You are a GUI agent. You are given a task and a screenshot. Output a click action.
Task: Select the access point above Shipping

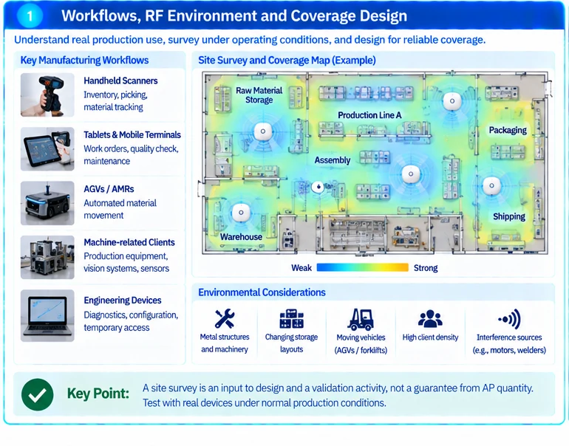point(491,185)
